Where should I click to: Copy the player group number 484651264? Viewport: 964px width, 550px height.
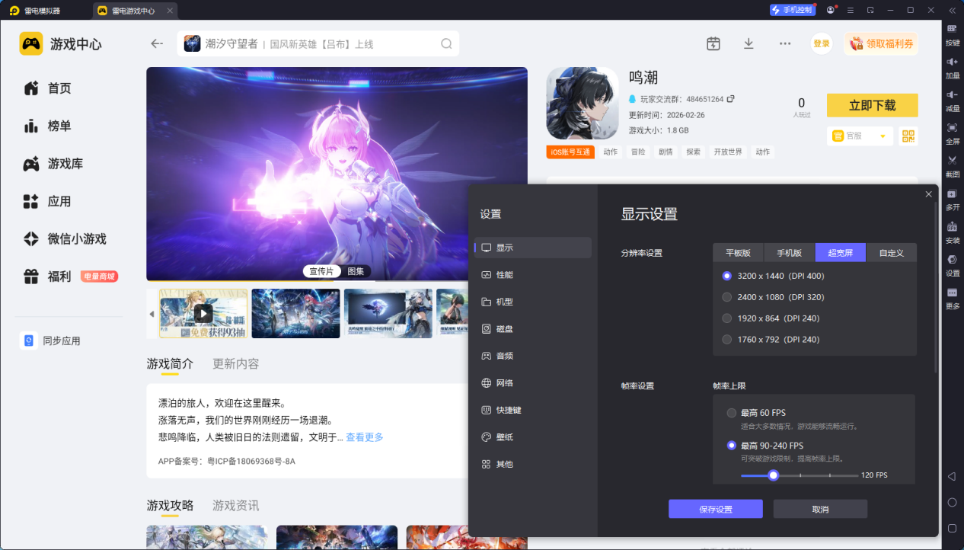[x=731, y=99]
